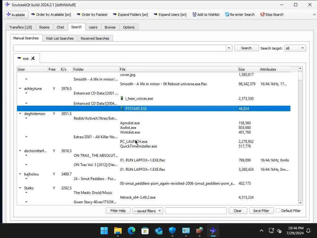
Task: Select cover.jpg file
Action: (x=128, y=75)
